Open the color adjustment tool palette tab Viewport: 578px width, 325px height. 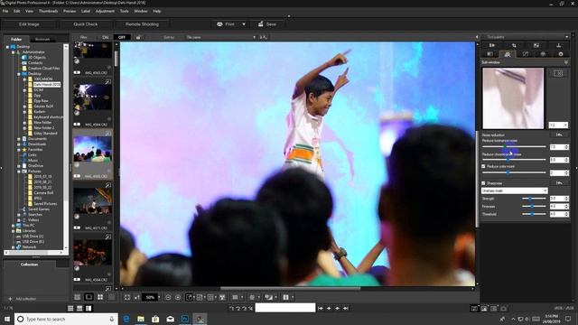pos(543,54)
